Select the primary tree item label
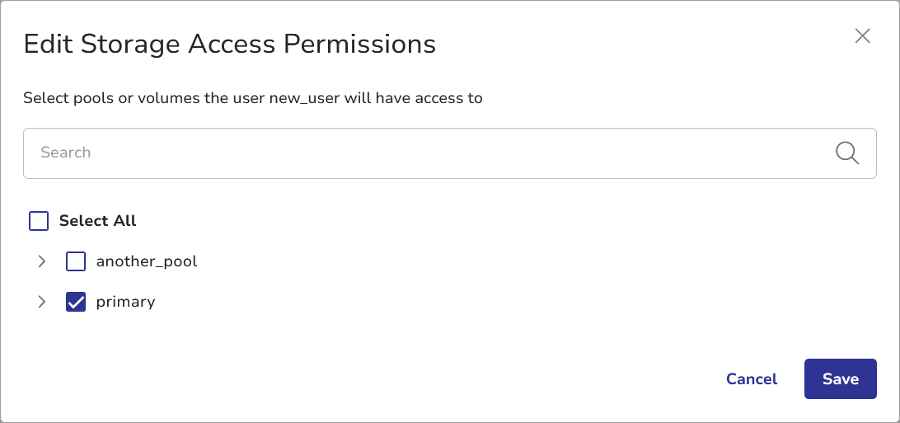The width and height of the screenshot is (900, 423). [x=125, y=302]
